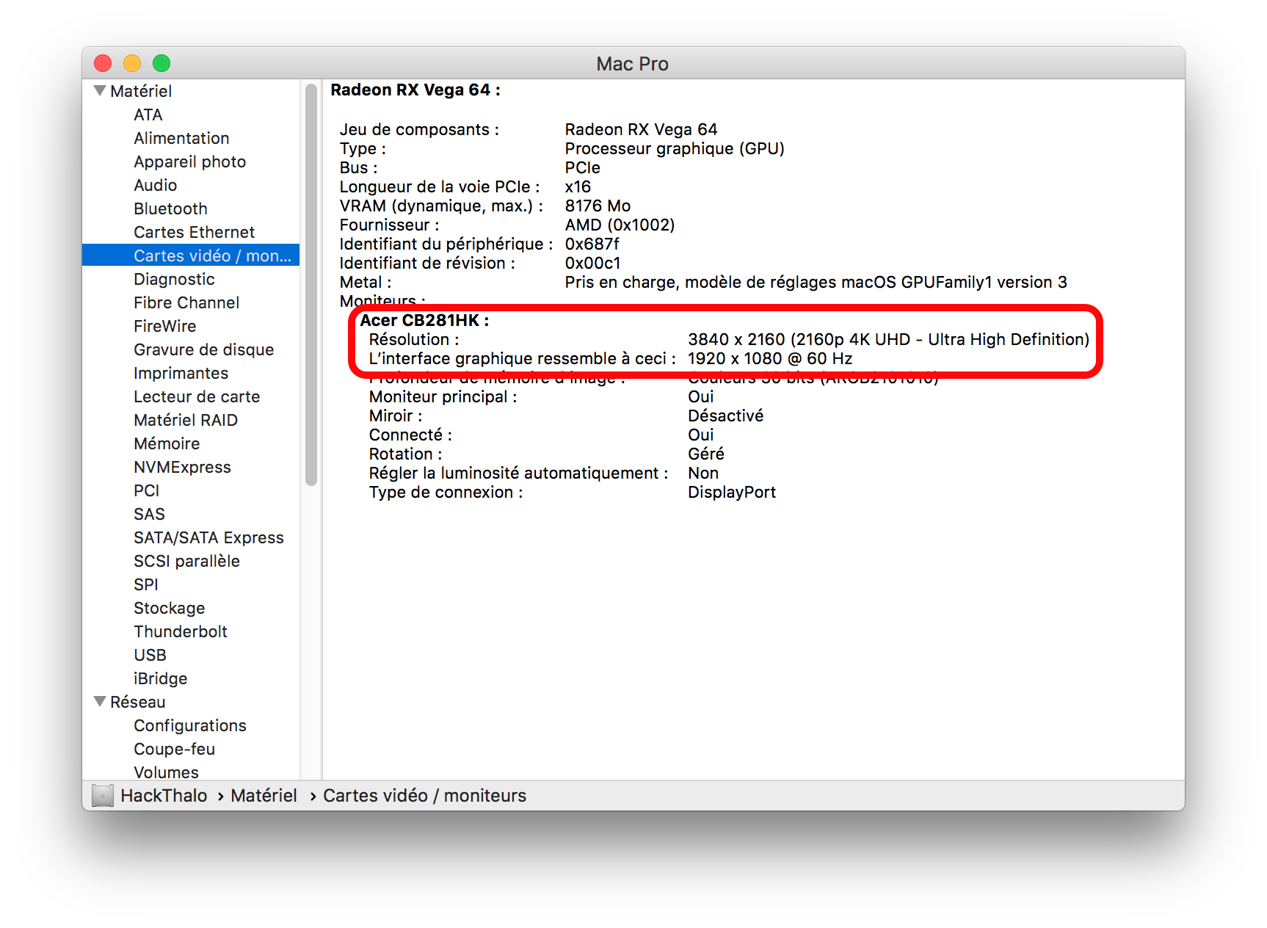Click the Metal support description text
1267x928 pixels.
pyautogui.click(x=816, y=282)
